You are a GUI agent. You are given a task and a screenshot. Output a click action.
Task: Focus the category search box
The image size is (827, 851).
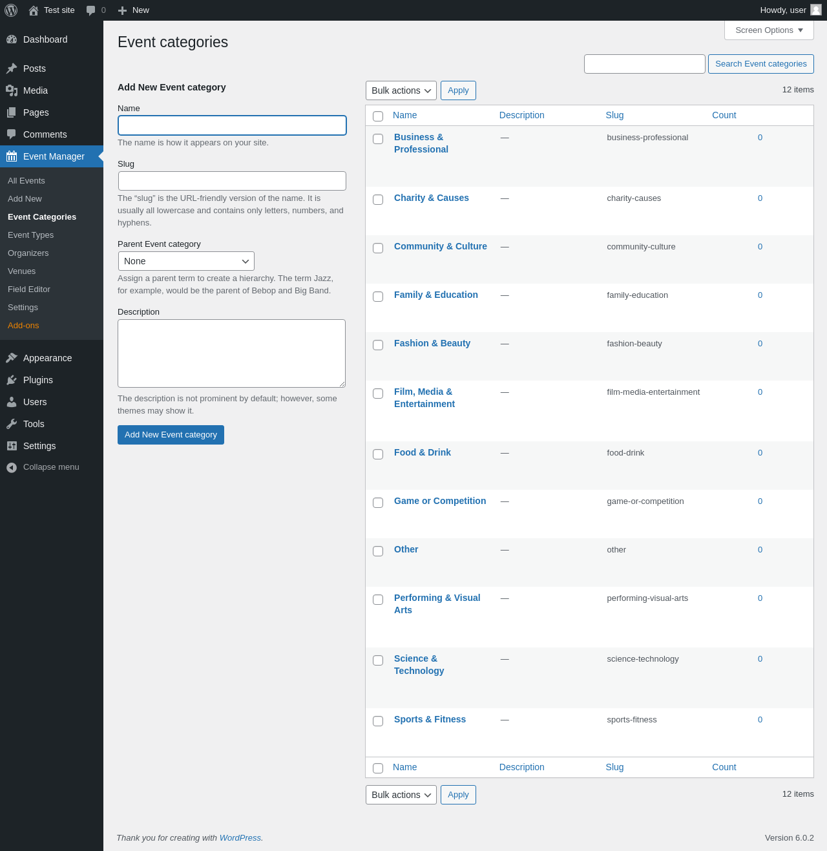coord(645,64)
